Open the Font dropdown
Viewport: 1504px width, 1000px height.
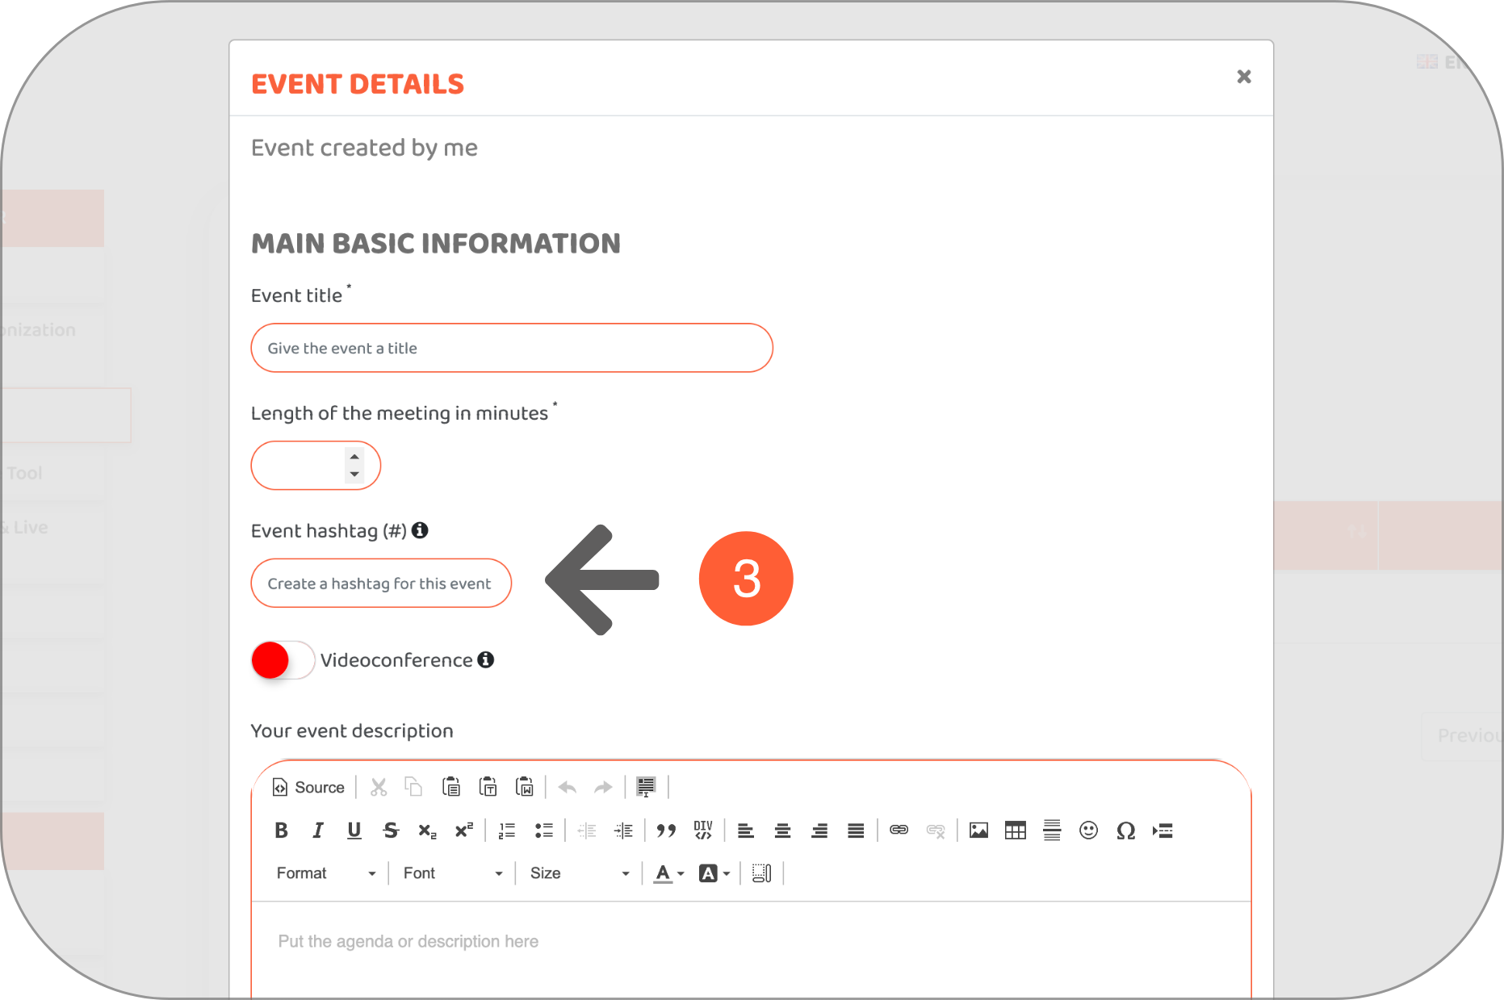[453, 873]
